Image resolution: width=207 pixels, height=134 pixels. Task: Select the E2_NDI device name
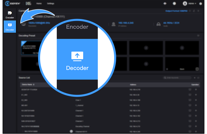coord(24,100)
